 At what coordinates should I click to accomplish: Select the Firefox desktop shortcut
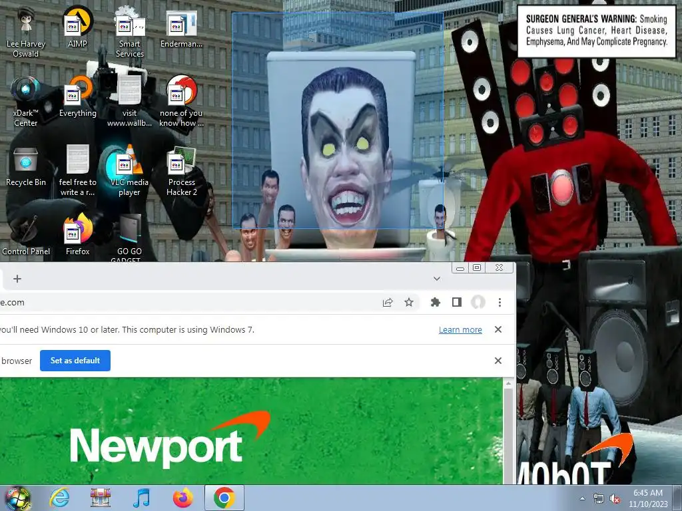tap(77, 235)
